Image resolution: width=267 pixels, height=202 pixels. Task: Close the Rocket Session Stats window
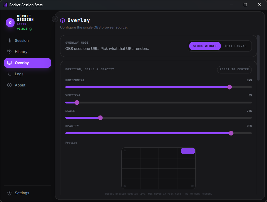[259, 5]
